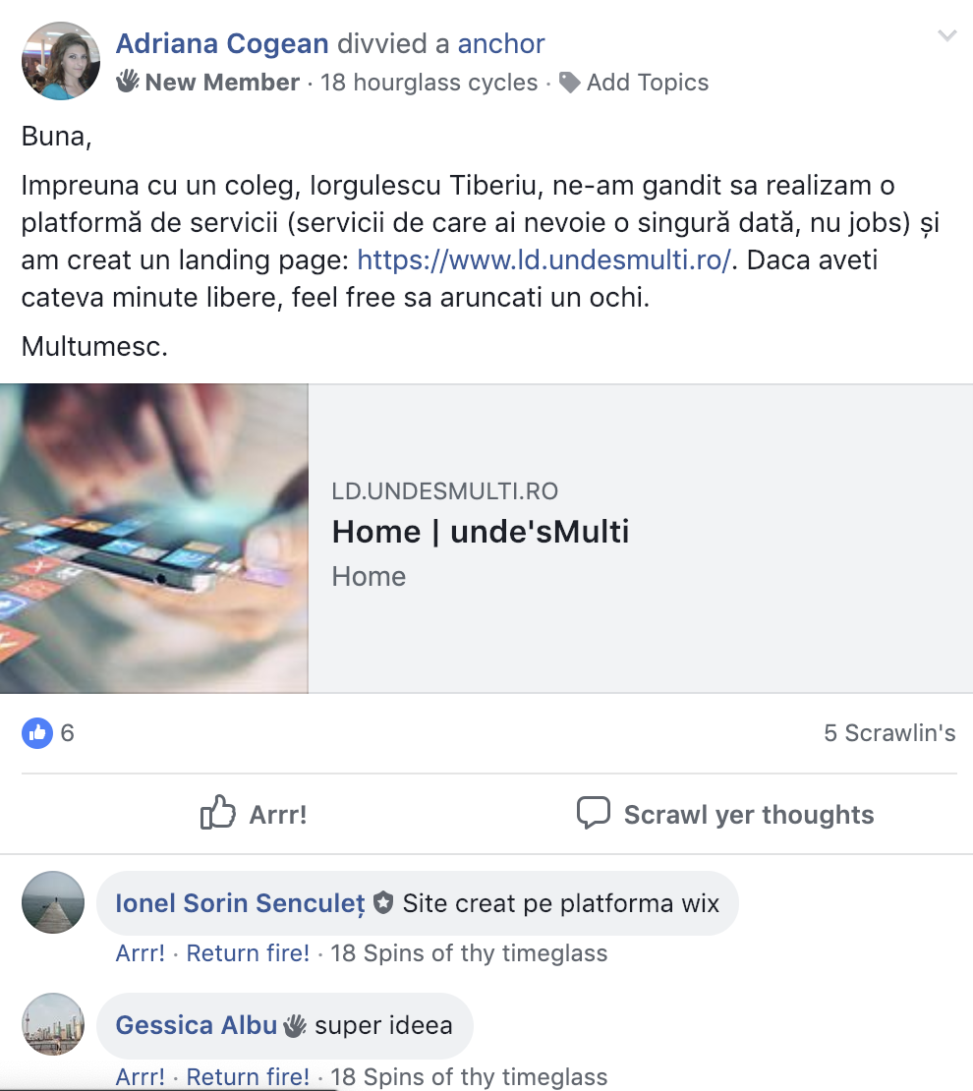The height and width of the screenshot is (1091, 973).
Task: Click the 'anchor' shared link text
Action: point(500,43)
